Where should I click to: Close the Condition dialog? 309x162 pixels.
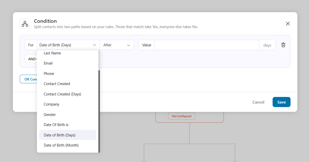(x=288, y=24)
